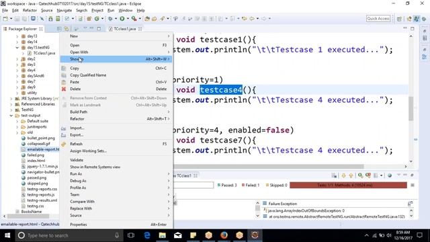
Task: Select the Package Explorer tab
Action: click(x=22, y=29)
